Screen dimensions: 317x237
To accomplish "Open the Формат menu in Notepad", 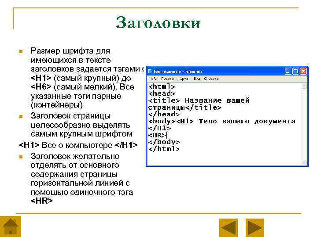I will click(184, 79).
